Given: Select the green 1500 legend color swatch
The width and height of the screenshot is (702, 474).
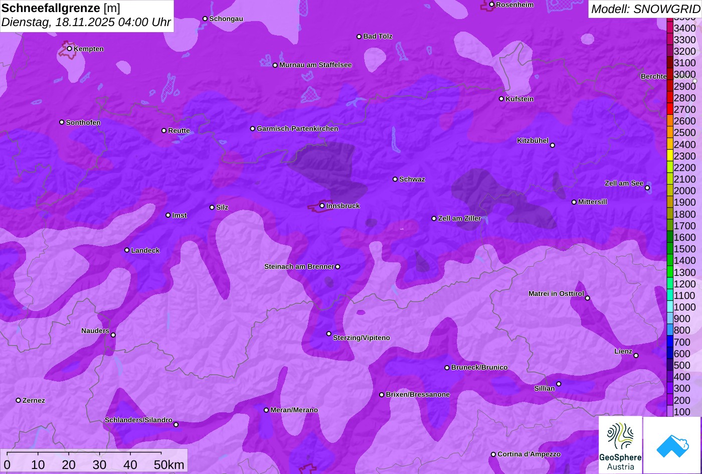Looking at the screenshot, I should pos(670,249).
